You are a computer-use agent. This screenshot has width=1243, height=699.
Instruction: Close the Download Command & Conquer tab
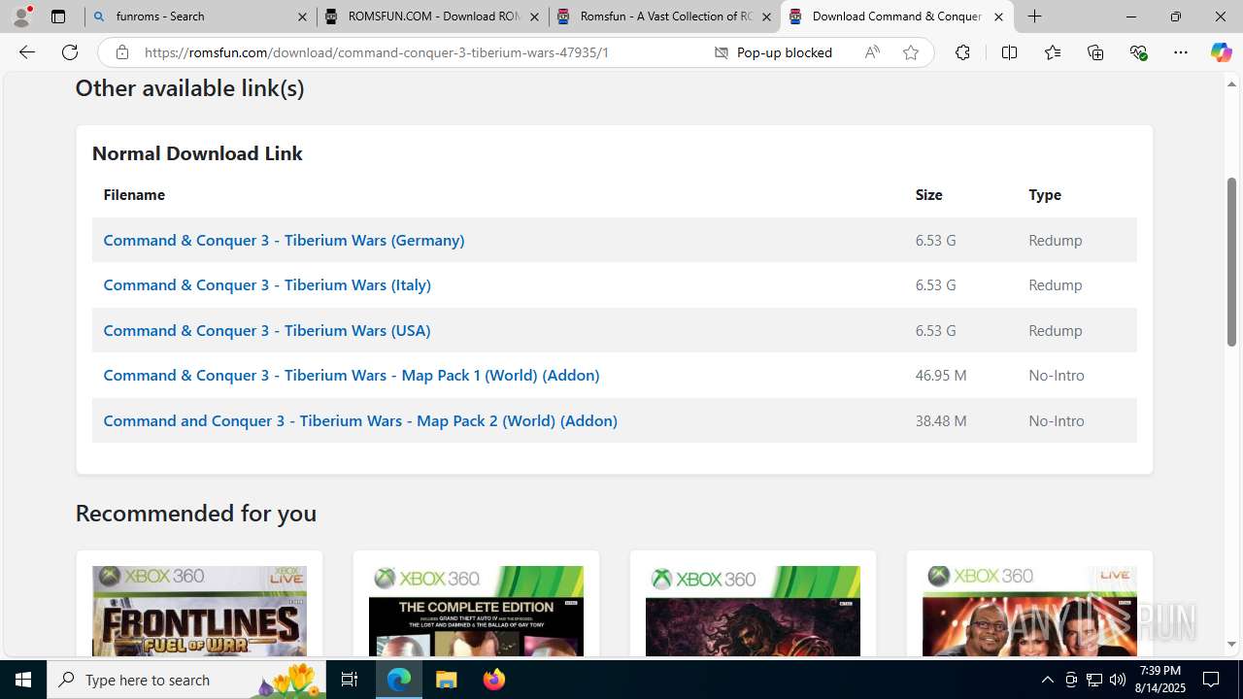point(998,17)
